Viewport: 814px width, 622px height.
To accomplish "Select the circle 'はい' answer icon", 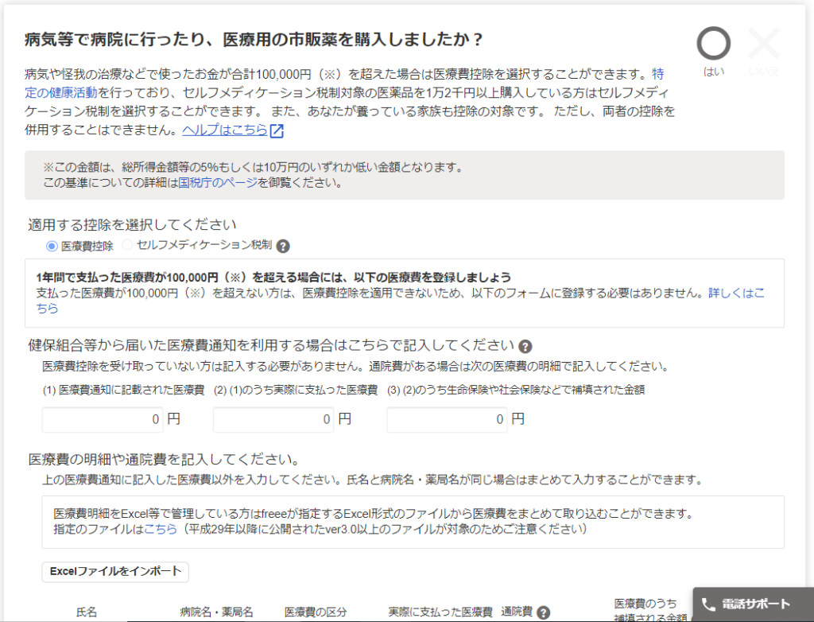I will 713,45.
